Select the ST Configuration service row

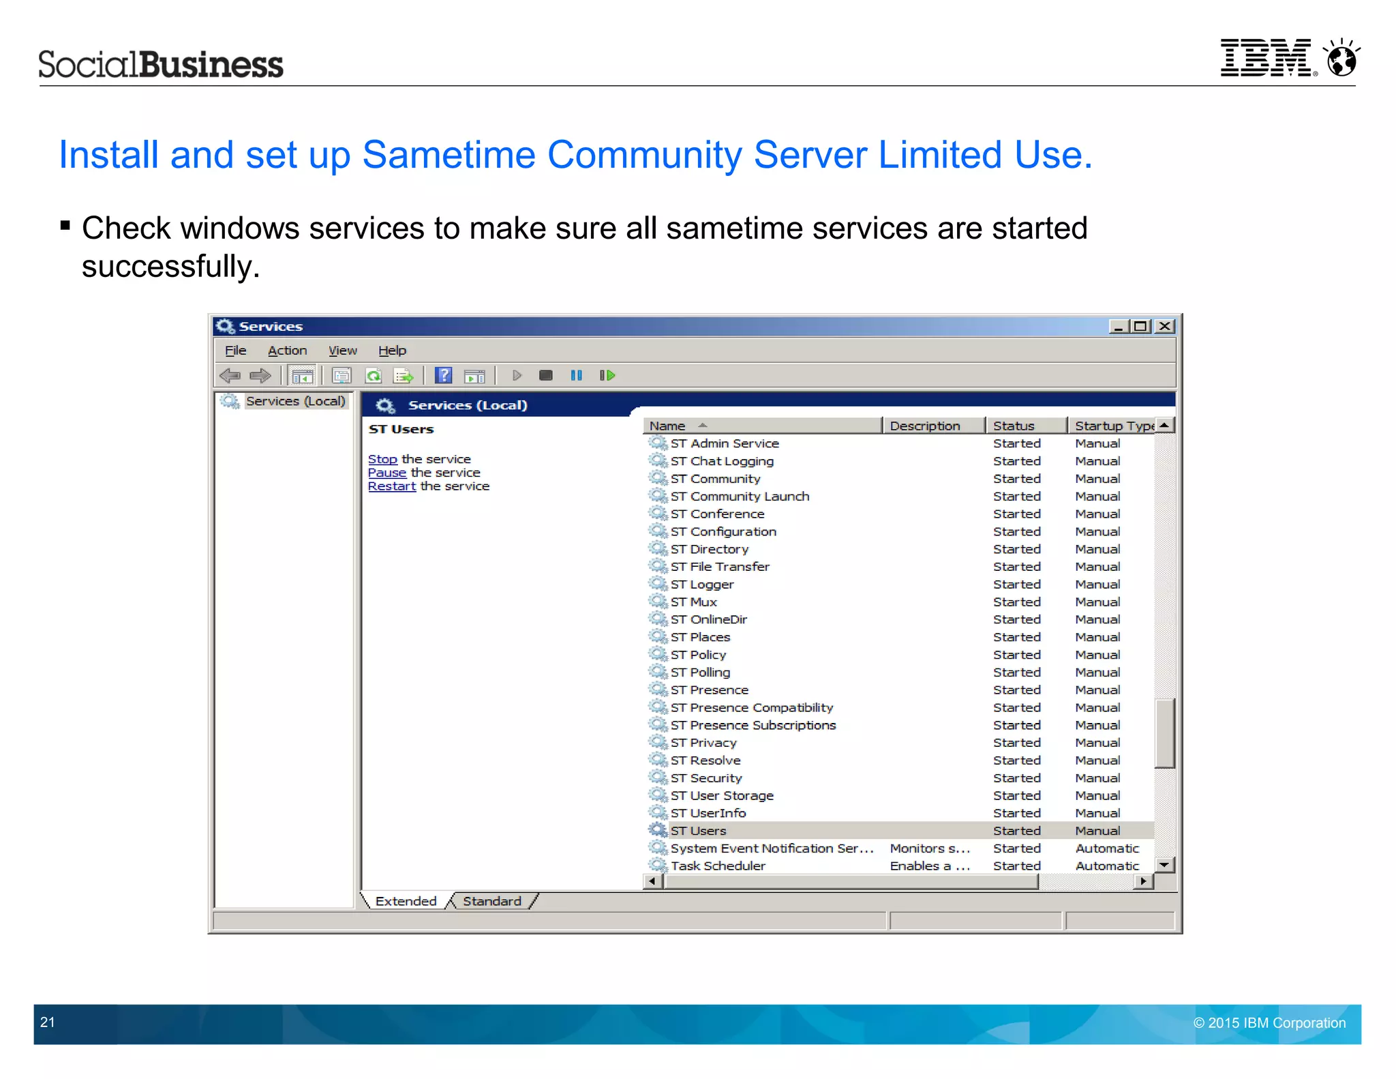[898, 531]
